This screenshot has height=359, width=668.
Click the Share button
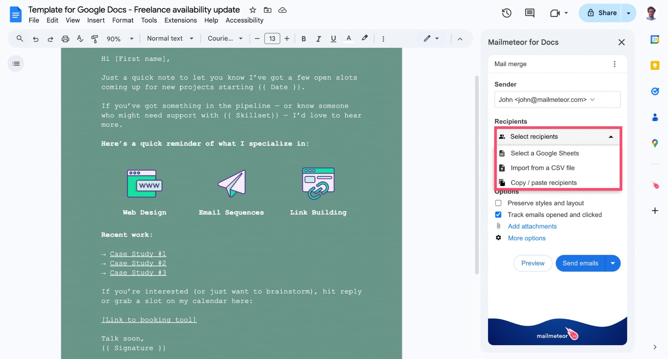coord(600,13)
